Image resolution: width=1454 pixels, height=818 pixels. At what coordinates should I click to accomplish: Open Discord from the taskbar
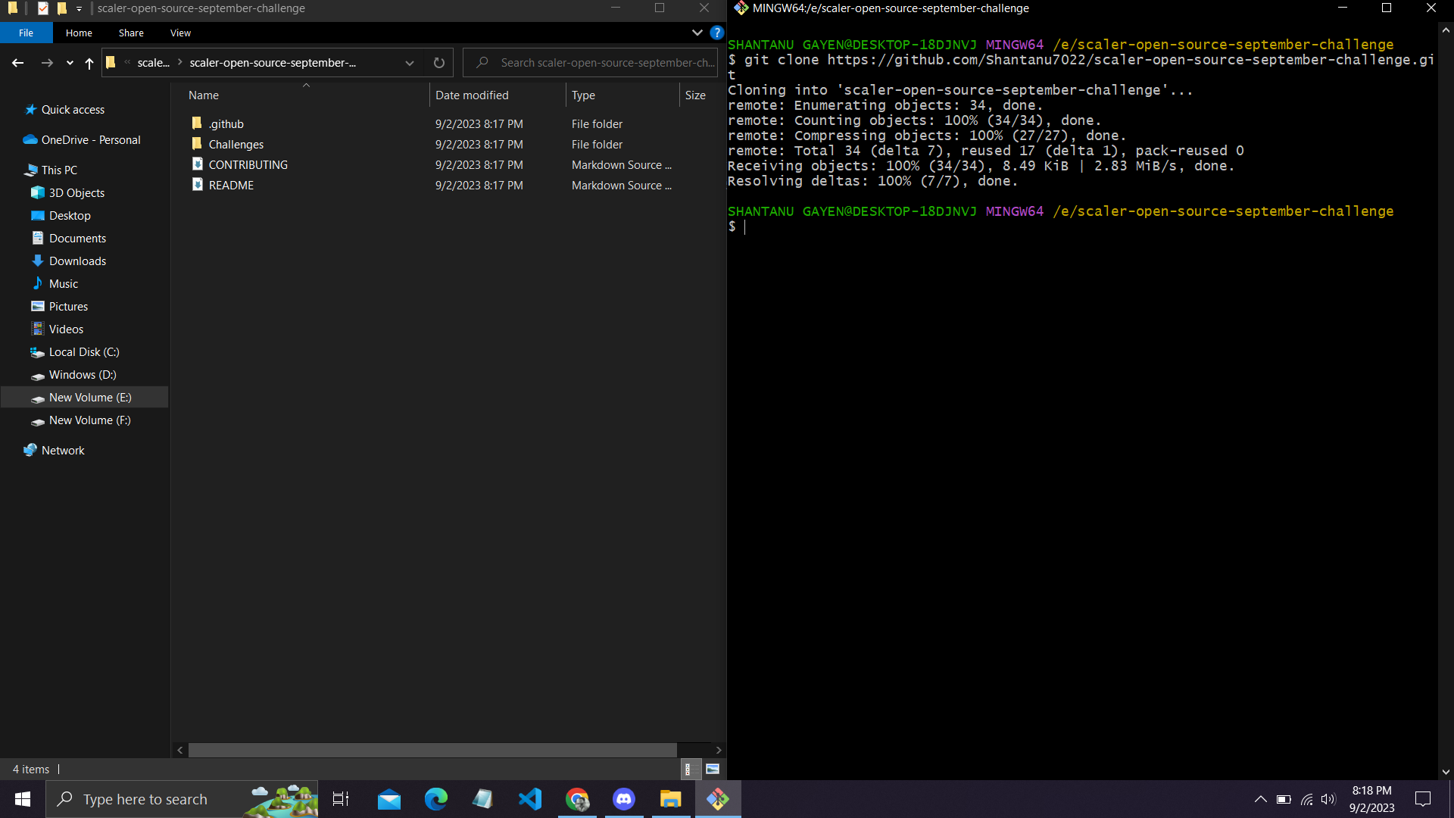click(x=624, y=799)
